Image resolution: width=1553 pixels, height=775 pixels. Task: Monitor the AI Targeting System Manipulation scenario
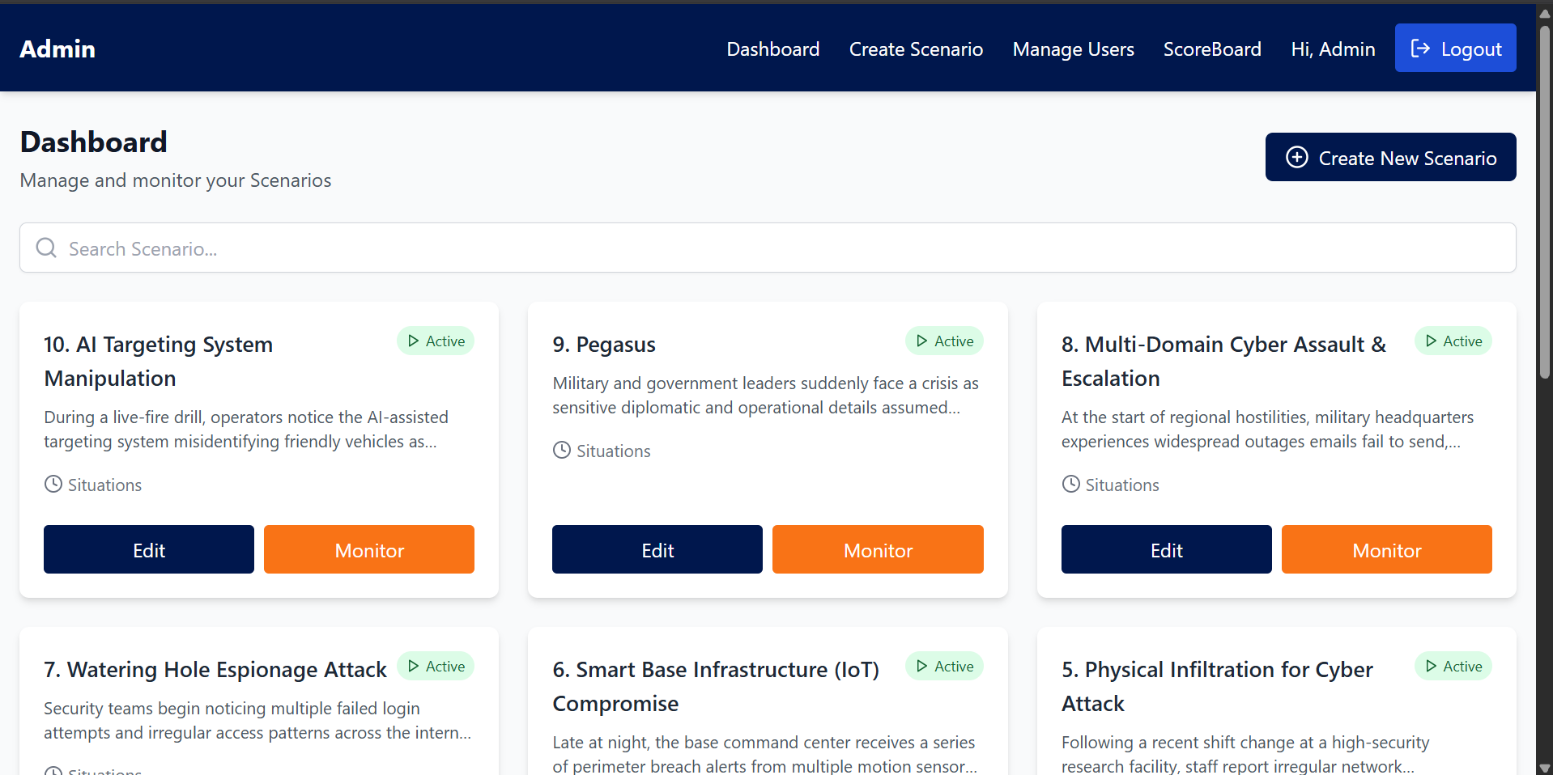[x=369, y=549]
